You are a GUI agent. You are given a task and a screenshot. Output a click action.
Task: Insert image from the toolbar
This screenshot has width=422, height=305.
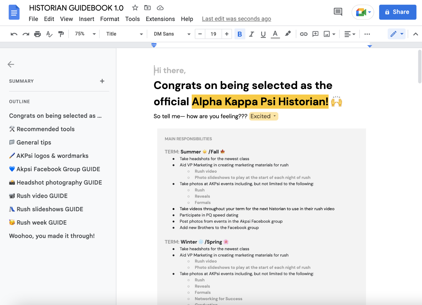tap(327, 34)
